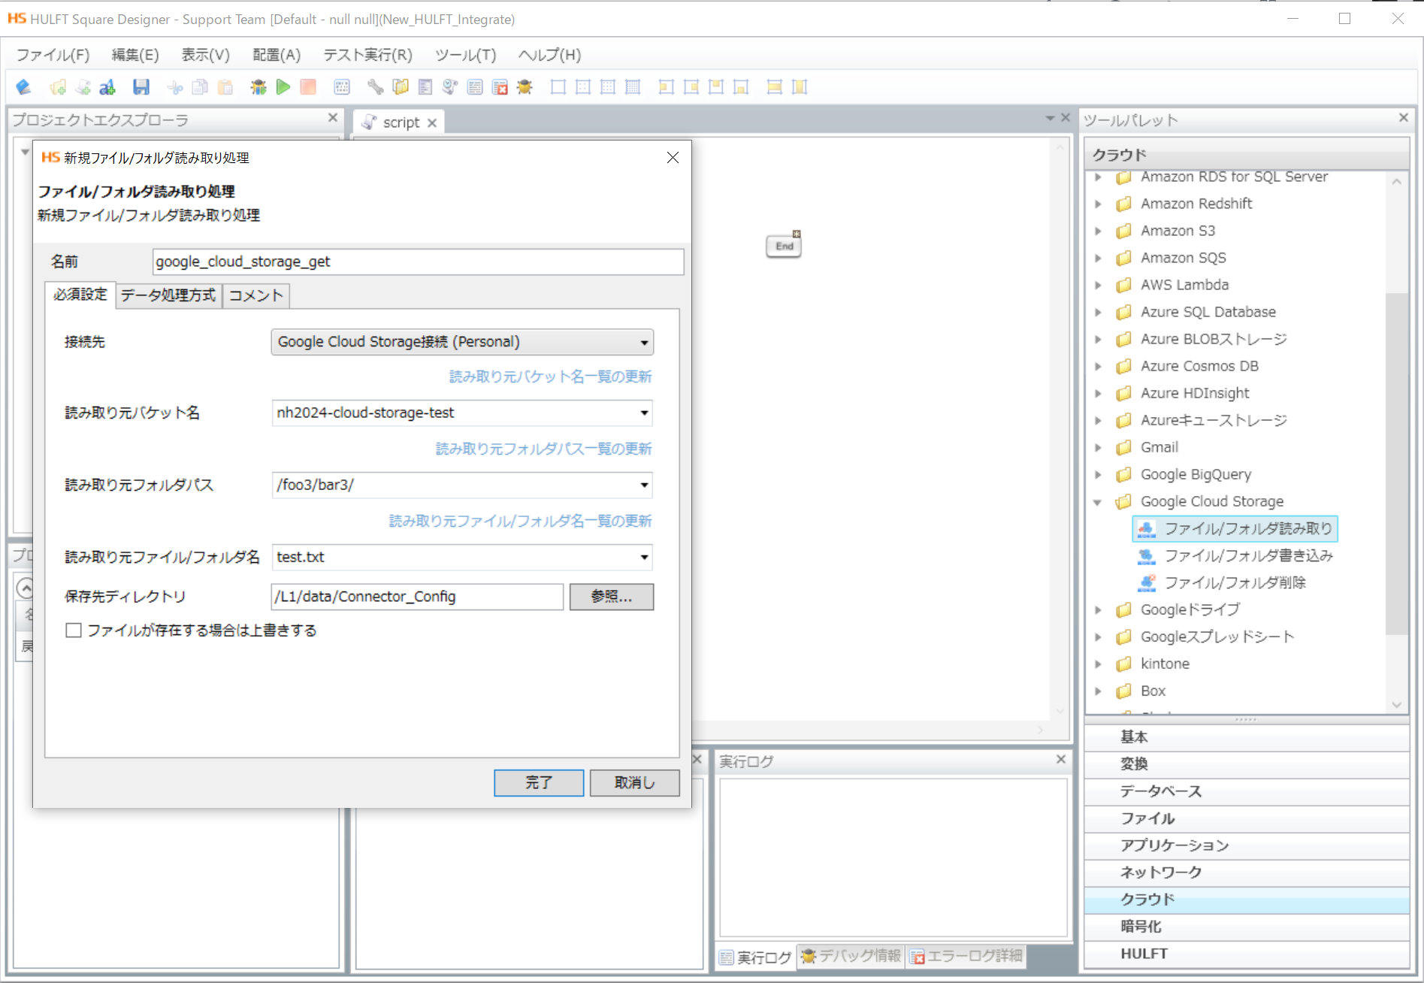Select ファイル/フォルダ読み取り in palette tree
1424x983 pixels.
(x=1235, y=529)
